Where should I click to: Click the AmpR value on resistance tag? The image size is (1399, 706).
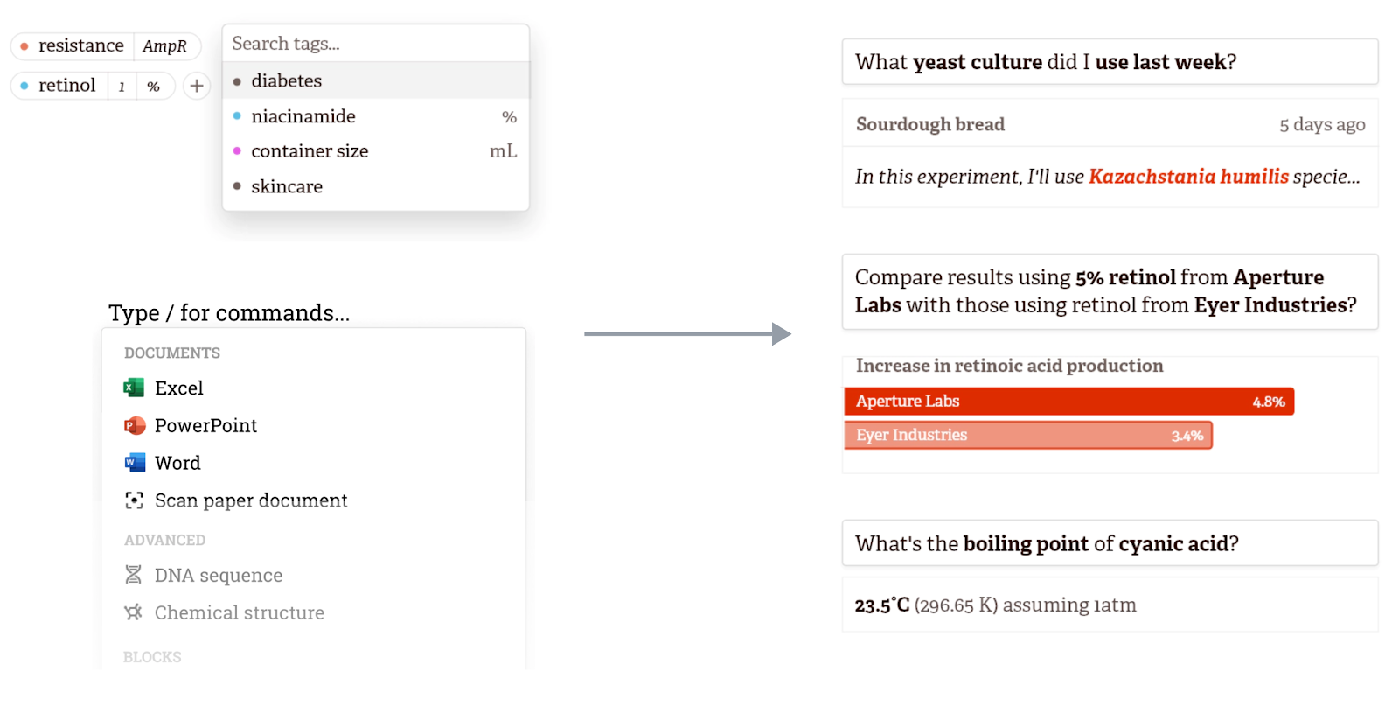pyautogui.click(x=165, y=46)
